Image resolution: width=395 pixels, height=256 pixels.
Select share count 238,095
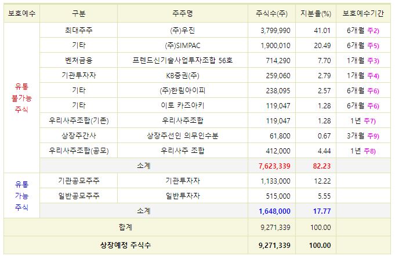(x=278, y=91)
